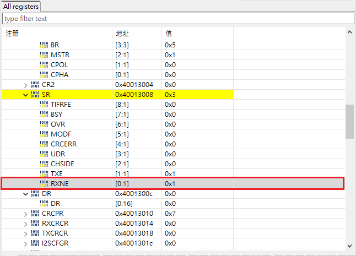Expand the CRCPR register
The height and width of the screenshot is (256, 356).
point(26,214)
